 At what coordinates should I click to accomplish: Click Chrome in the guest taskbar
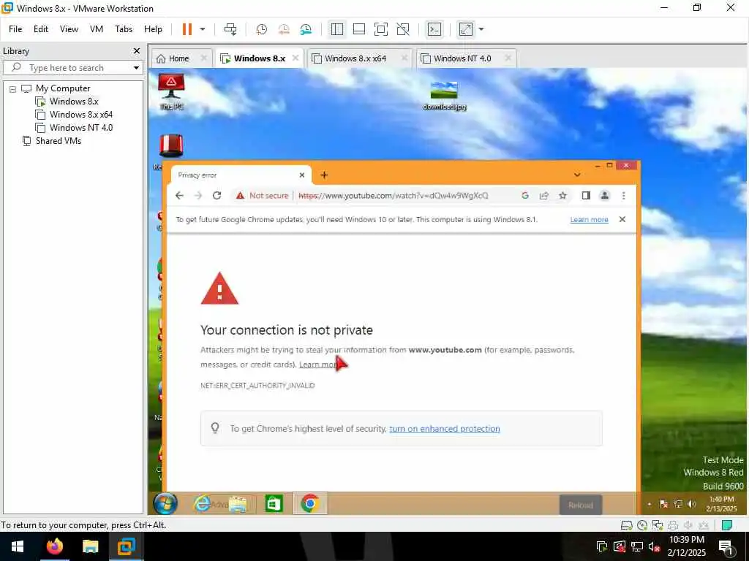click(310, 504)
